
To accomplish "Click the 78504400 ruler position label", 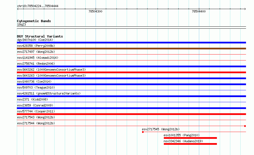I will 199,11.
